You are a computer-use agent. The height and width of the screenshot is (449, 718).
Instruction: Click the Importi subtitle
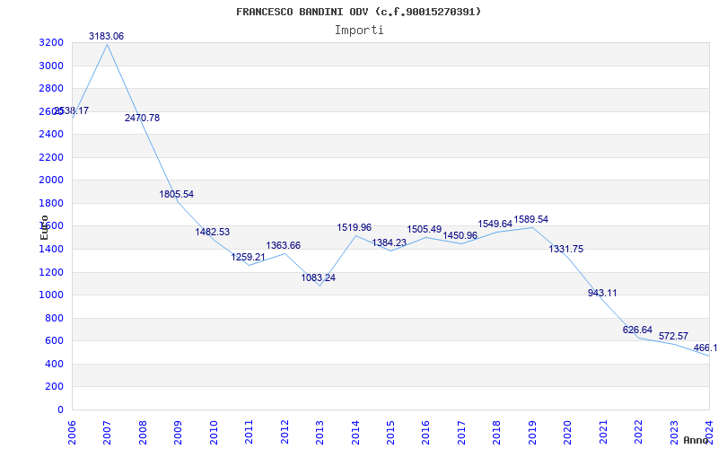359,31
